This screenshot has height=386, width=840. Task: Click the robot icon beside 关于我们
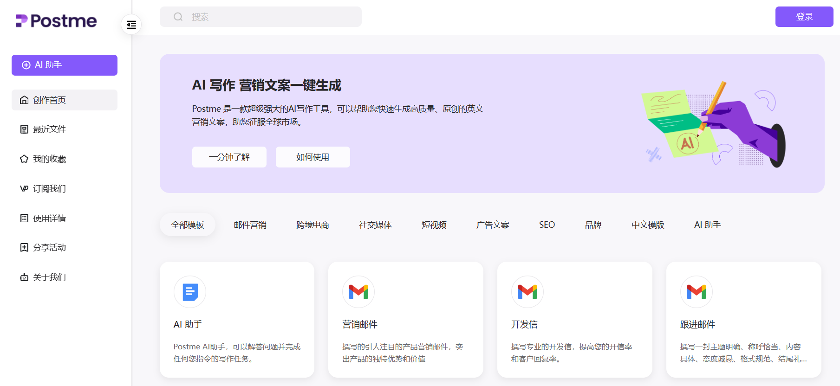(x=24, y=277)
